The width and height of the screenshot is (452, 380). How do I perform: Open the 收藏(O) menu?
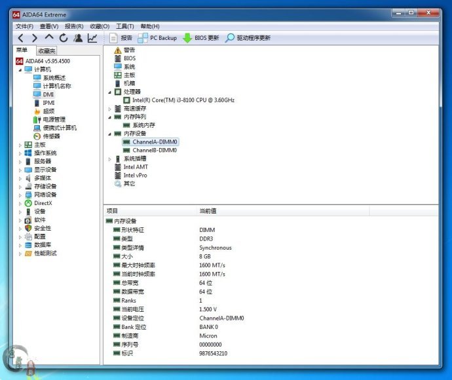pyautogui.click(x=100, y=26)
